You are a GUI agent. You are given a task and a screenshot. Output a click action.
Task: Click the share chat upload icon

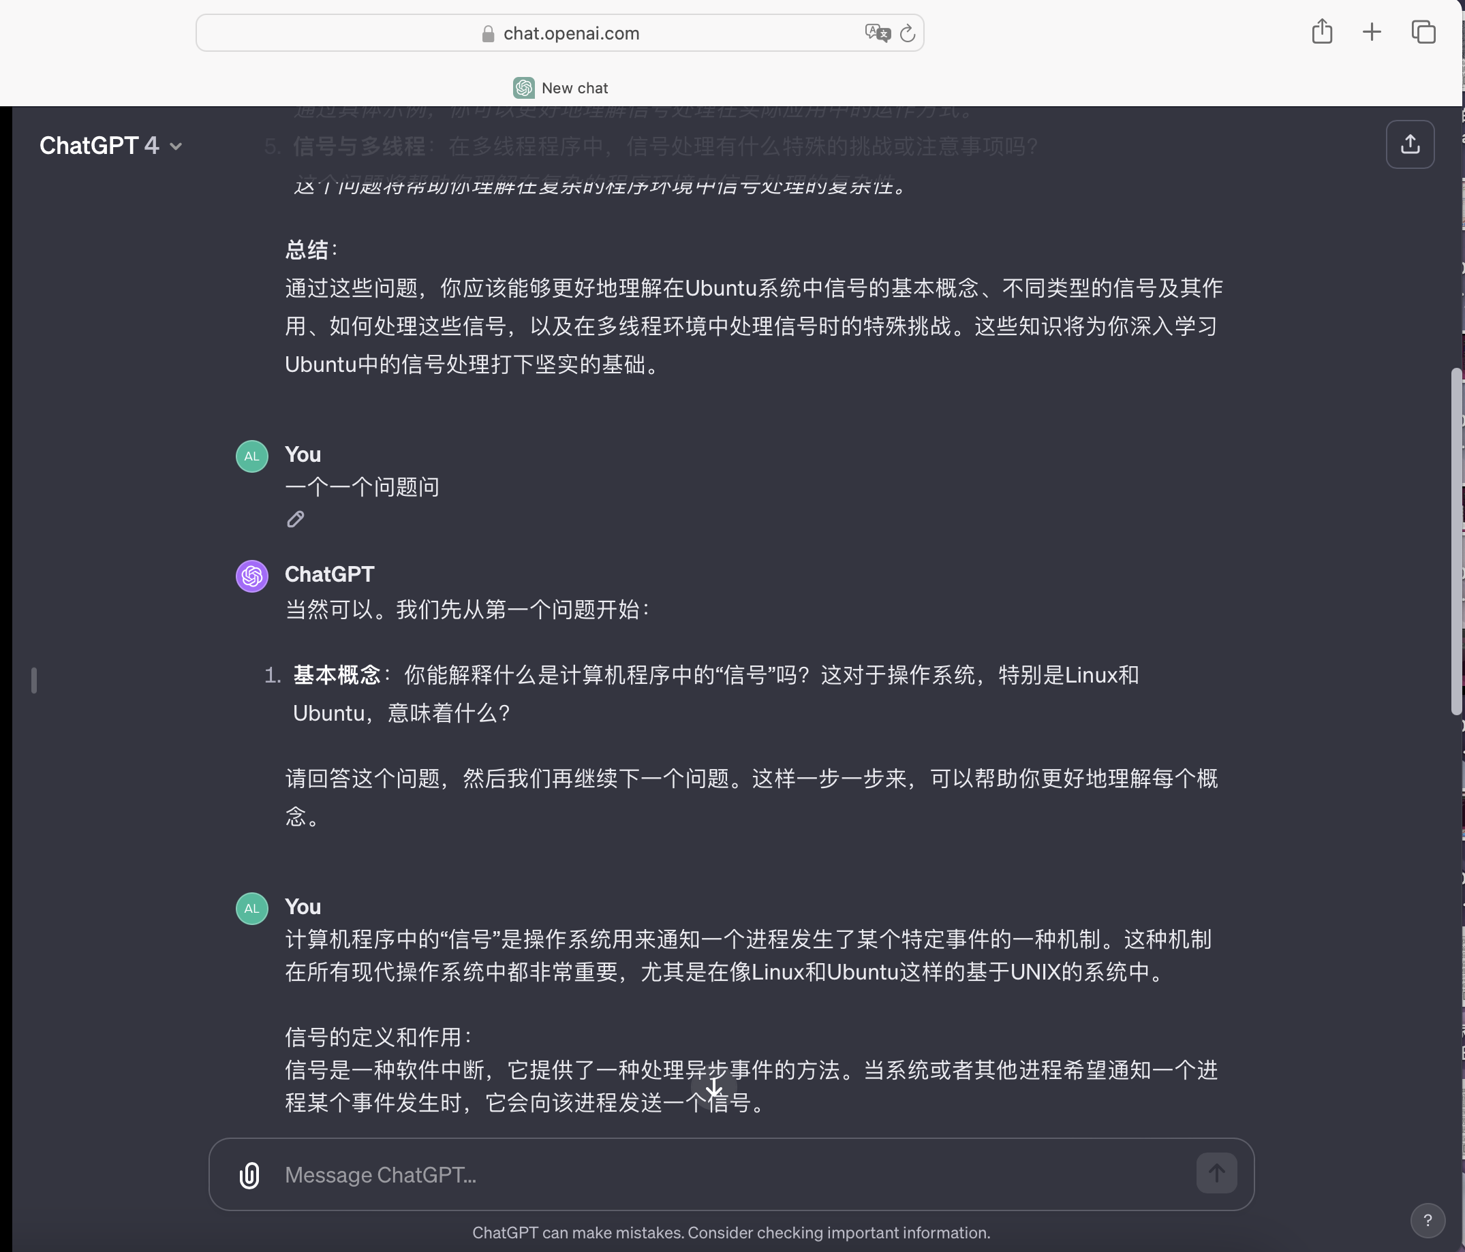click(x=1410, y=144)
